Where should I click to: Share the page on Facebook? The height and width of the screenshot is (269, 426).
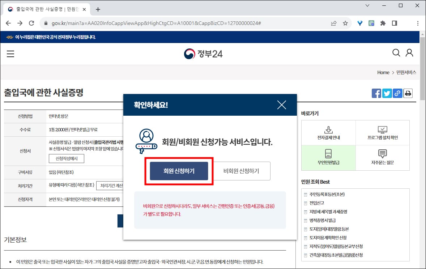pyautogui.click(x=376, y=93)
